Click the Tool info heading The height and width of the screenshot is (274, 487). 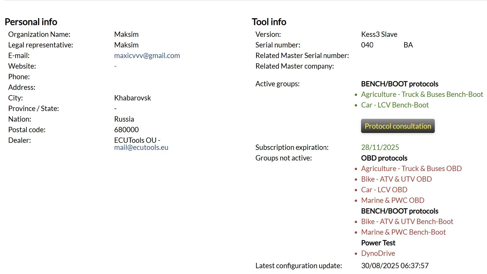[269, 22]
